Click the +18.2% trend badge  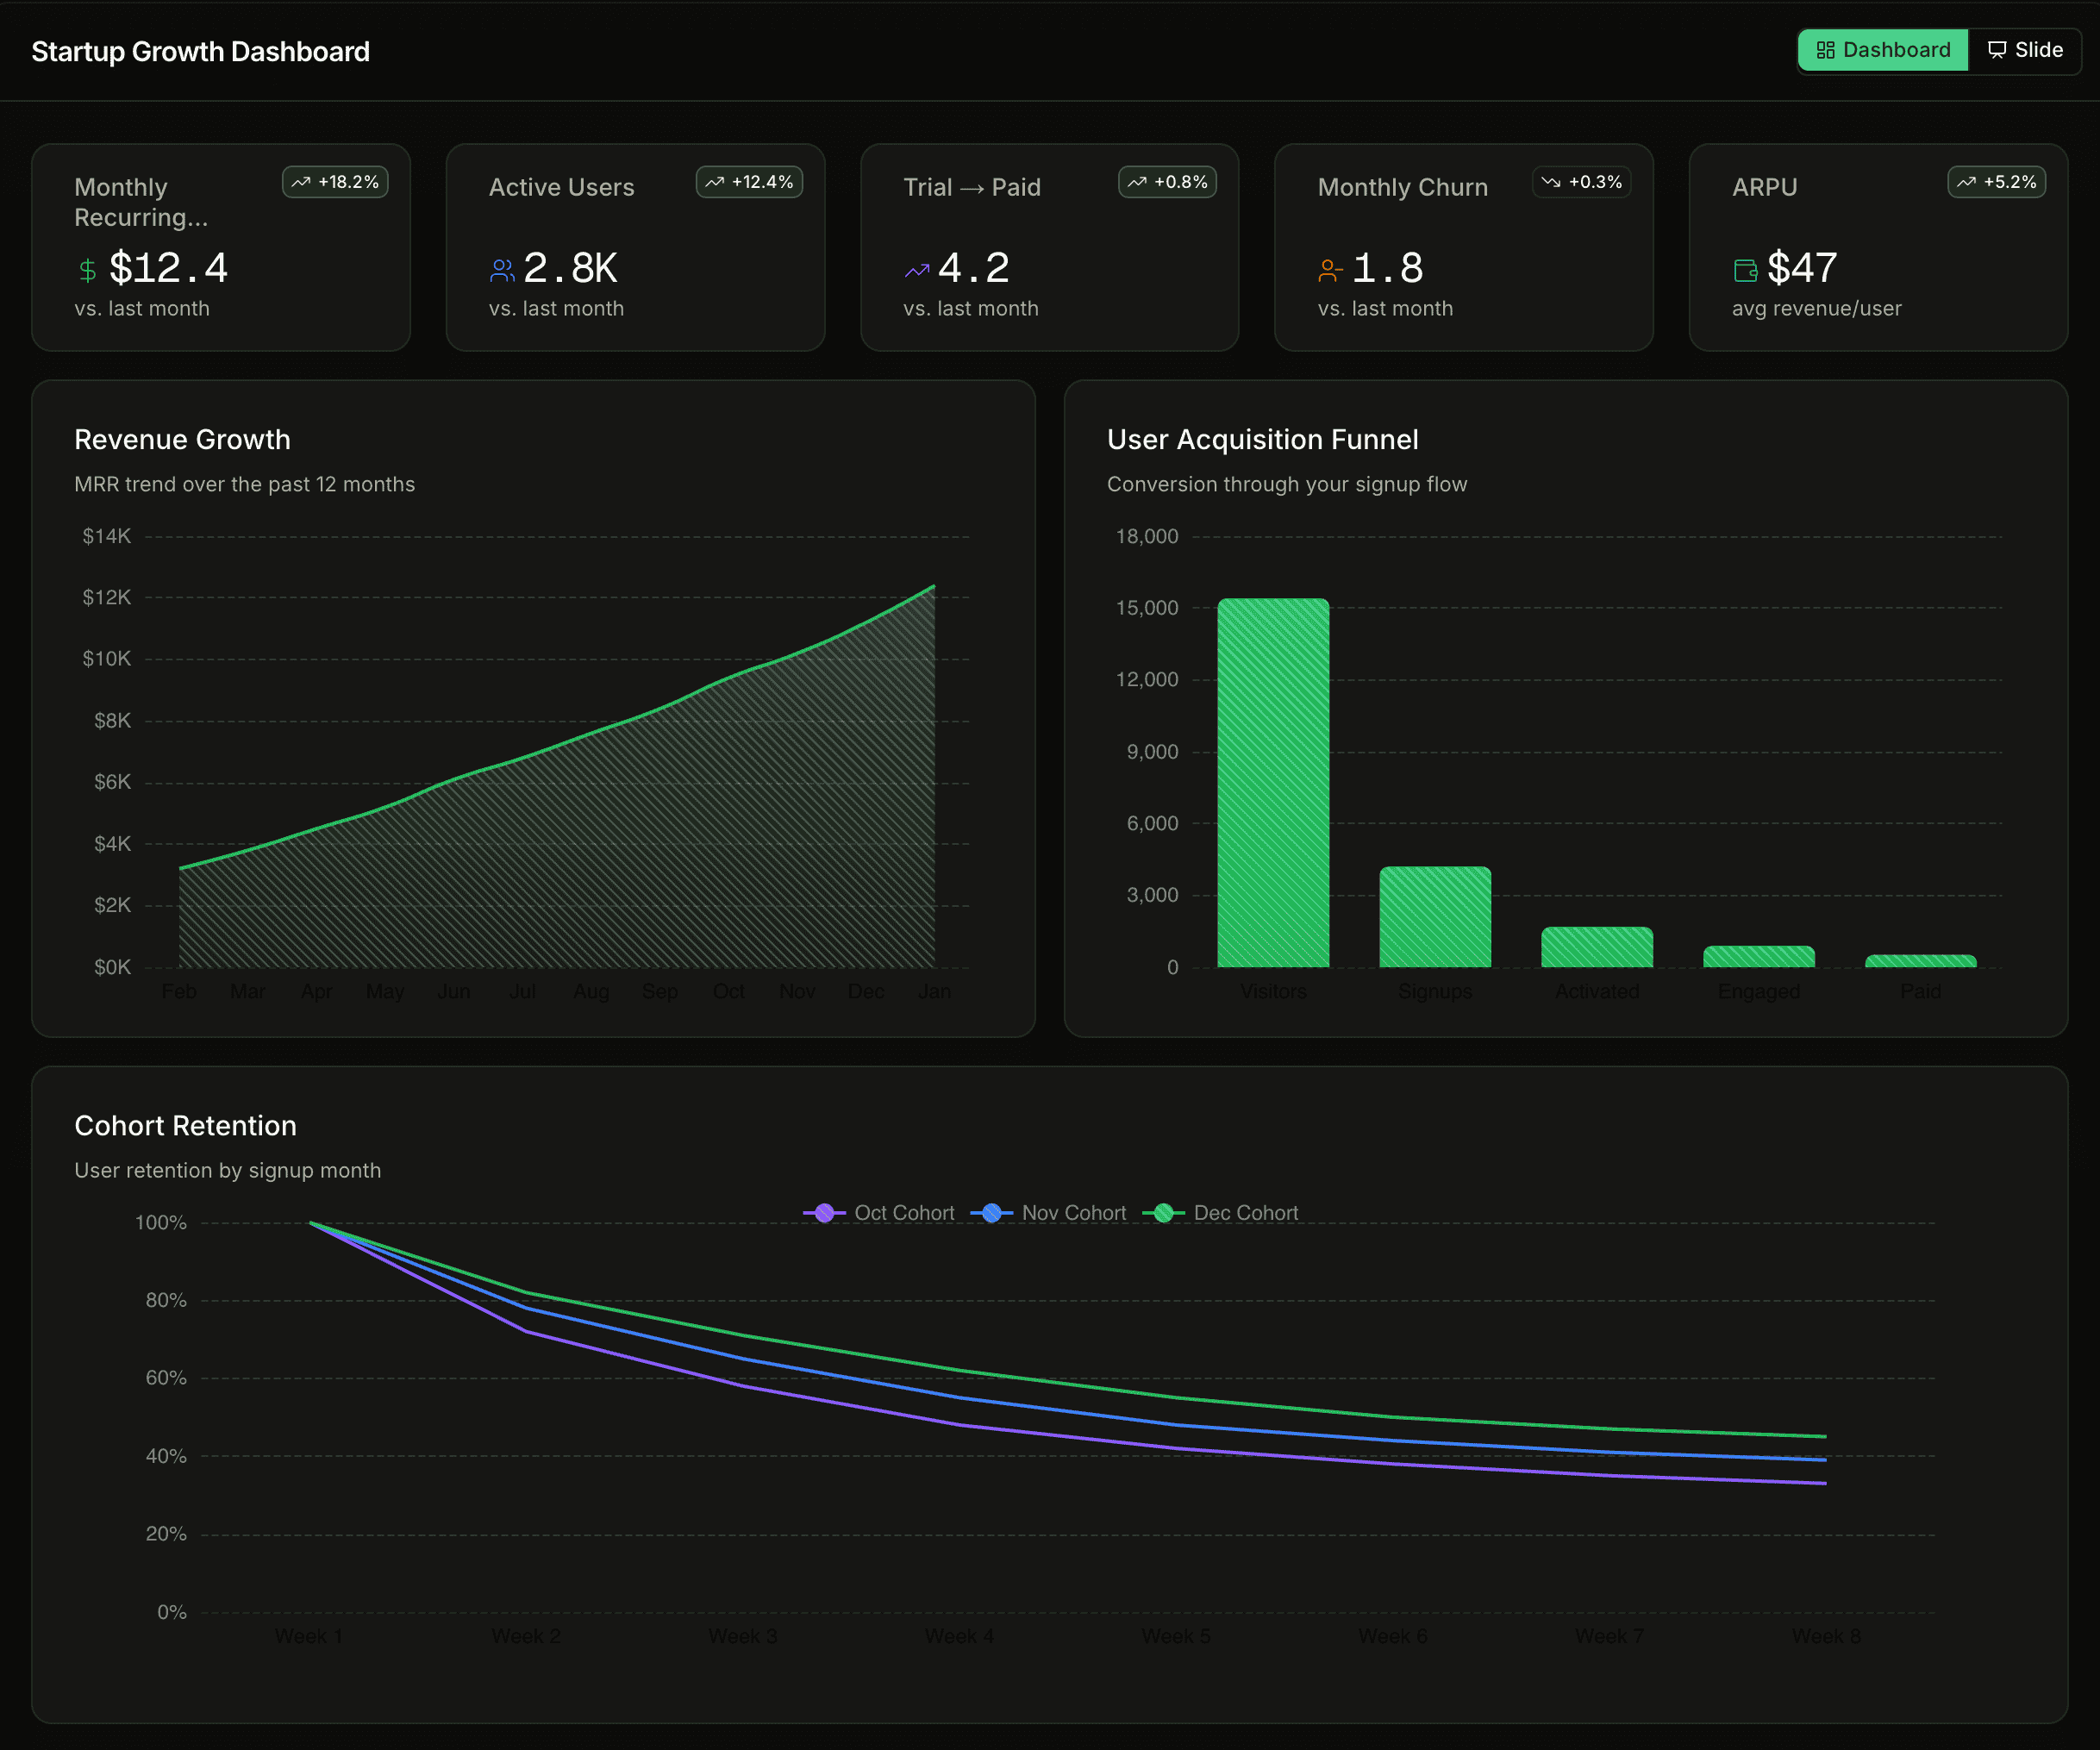click(335, 182)
